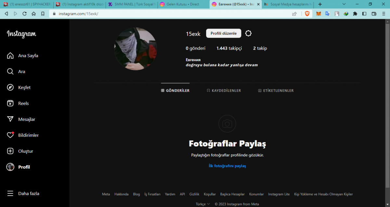Click the browser home icon
This screenshot has height=207, width=390.
pos(34,14)
